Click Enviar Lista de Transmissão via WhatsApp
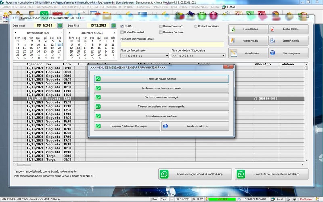Image resolution: width=323 pixels, height=202 pixels. click(272, 174)
